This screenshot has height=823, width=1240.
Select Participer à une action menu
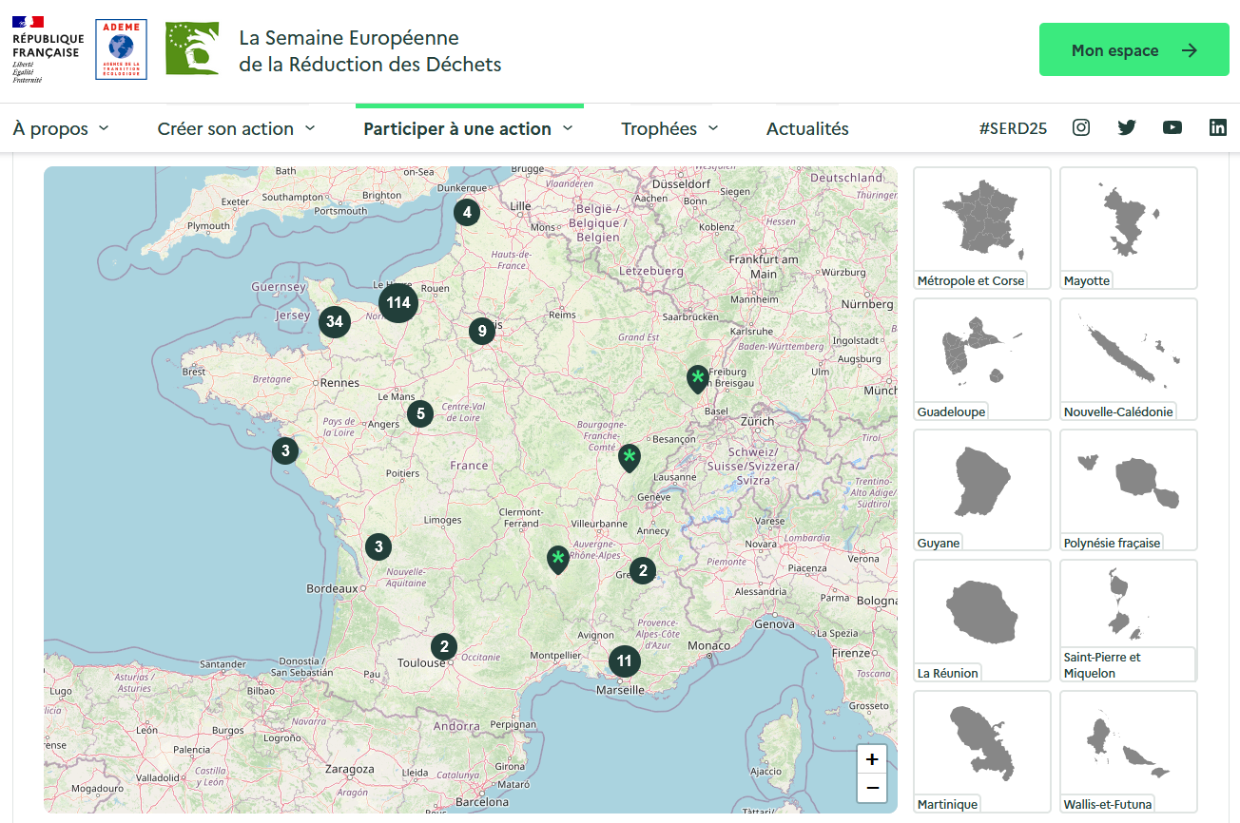pos(468,127)
